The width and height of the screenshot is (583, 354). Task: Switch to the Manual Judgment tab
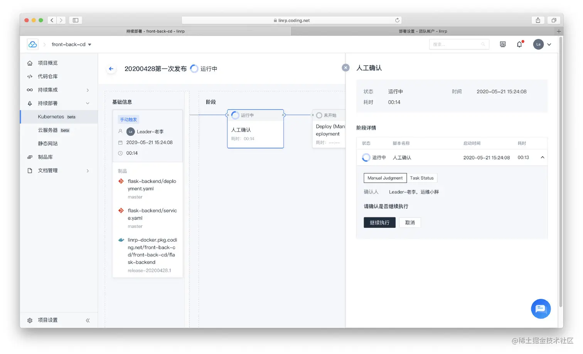tap(385, 178)
